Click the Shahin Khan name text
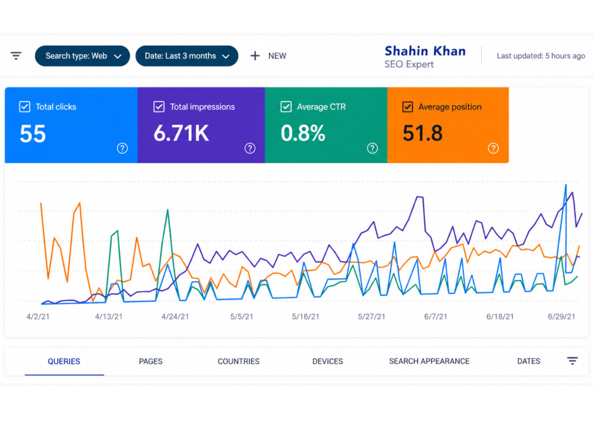The width and height of the screenshot is (594, 446). (425, 51)
